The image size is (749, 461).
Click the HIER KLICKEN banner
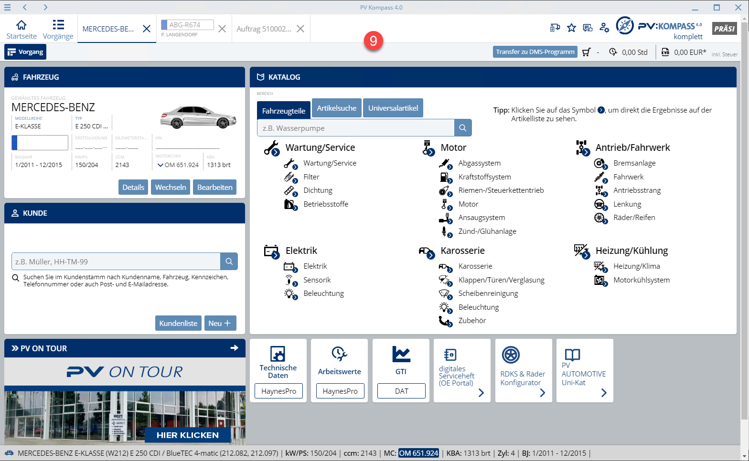188,435
